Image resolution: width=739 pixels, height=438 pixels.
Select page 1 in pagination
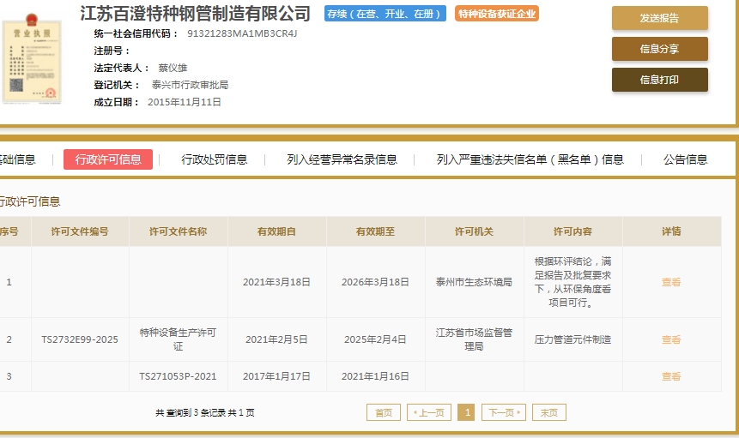[x=466, y=412]
